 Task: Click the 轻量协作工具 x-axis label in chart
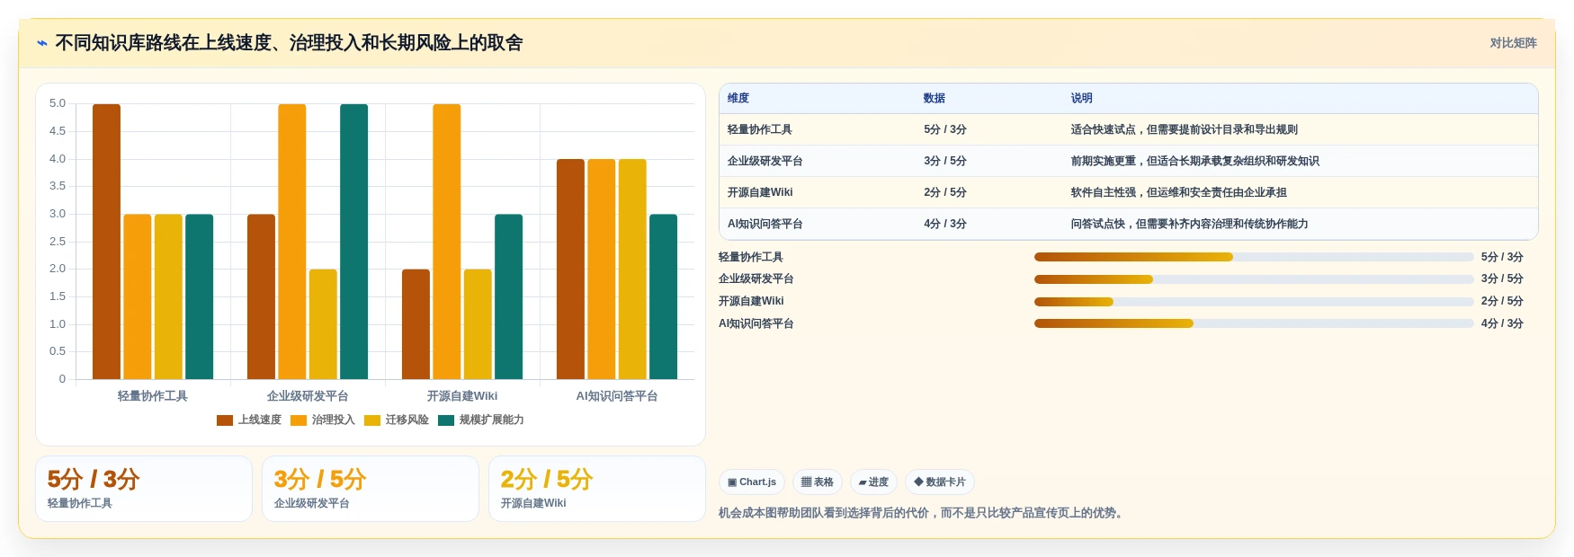(x=153, y=396)
